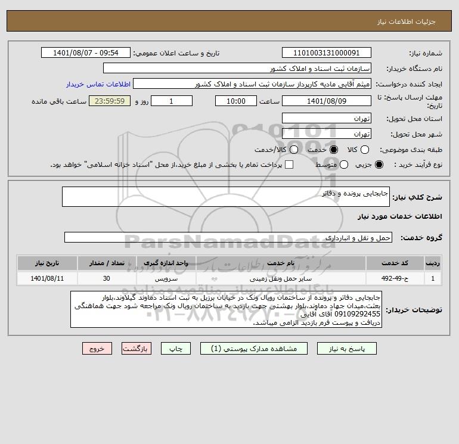The width and height of the screenshot is (459, 444).
Task: Select the کالا radio button
Action: (365, 150)
